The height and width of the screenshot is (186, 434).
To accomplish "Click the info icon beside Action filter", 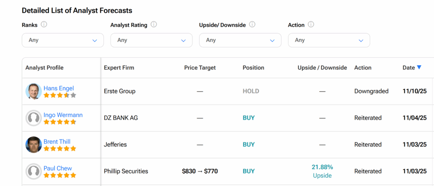I will [311, 25].
